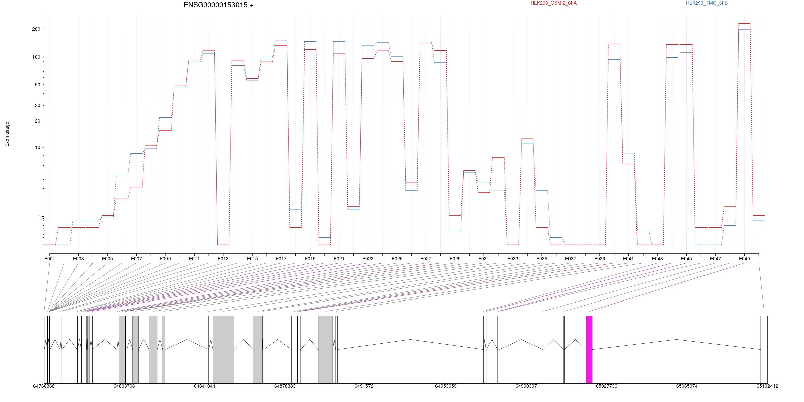Viewport: 804px width, 402px height.
Task: Select the HEK293_TMG_6hB legend label
Action: tap(707, 3)
